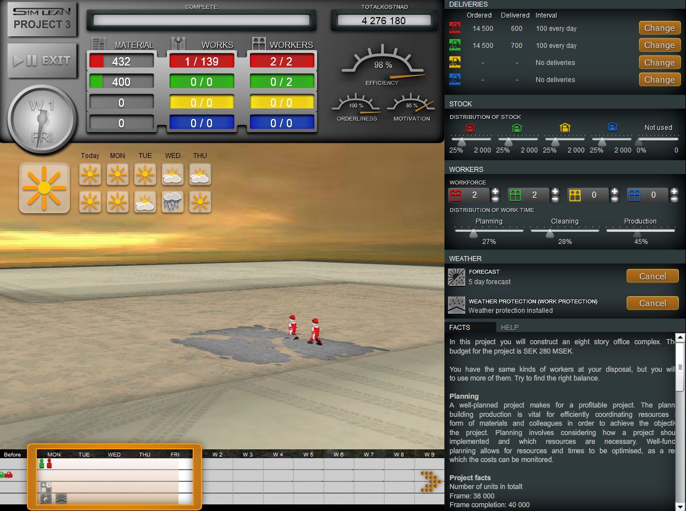The width and height of the screenshot is (686, 511).
Task: Cancel the installed weather protection
Action: click(652, 303)
